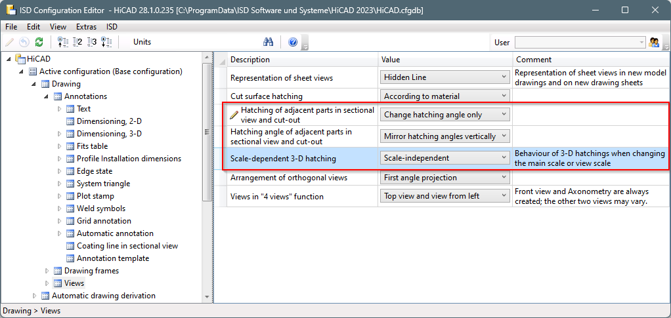Select Edge state in tree
The width and height of the screenshot is (671, 318).
[x=95, y=171]
